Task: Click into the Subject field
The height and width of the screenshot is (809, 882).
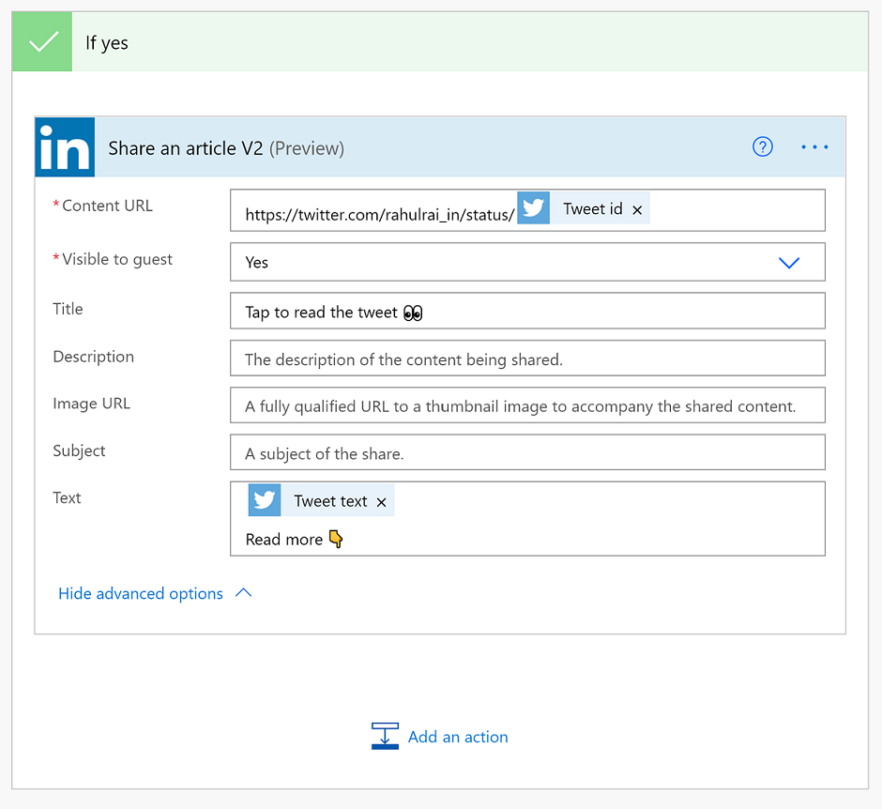Action: coord(526,453)
